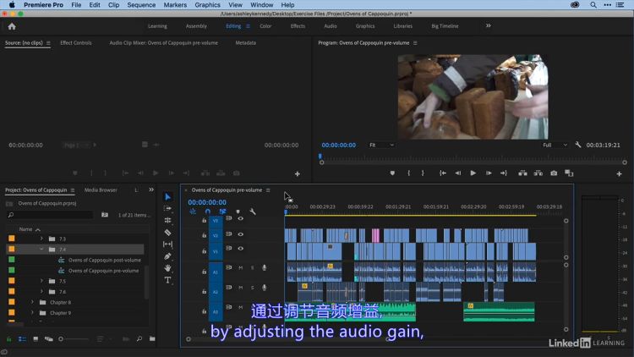Viewport: 634px width, 357px height.
Task: Click Program monitor settings wrench
Action: 578,145
